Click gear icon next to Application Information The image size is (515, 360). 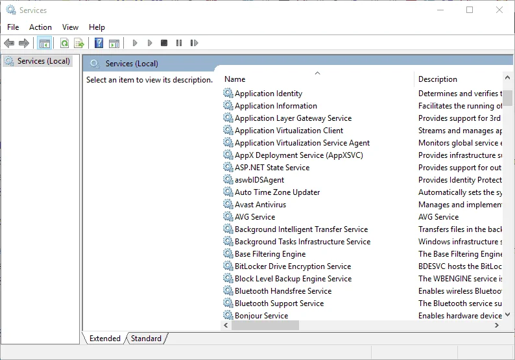[228, 105]
